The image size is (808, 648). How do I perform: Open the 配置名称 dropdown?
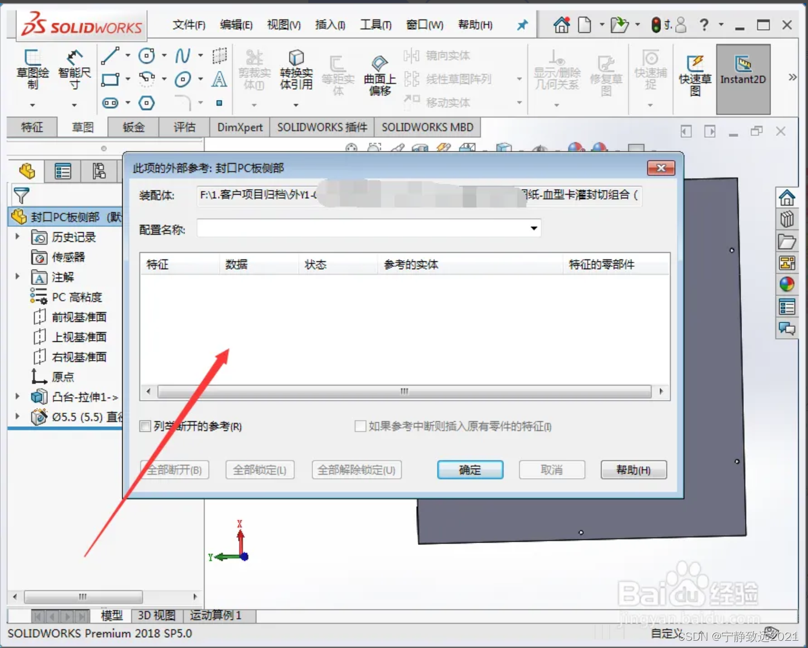(x=534, y=229)
